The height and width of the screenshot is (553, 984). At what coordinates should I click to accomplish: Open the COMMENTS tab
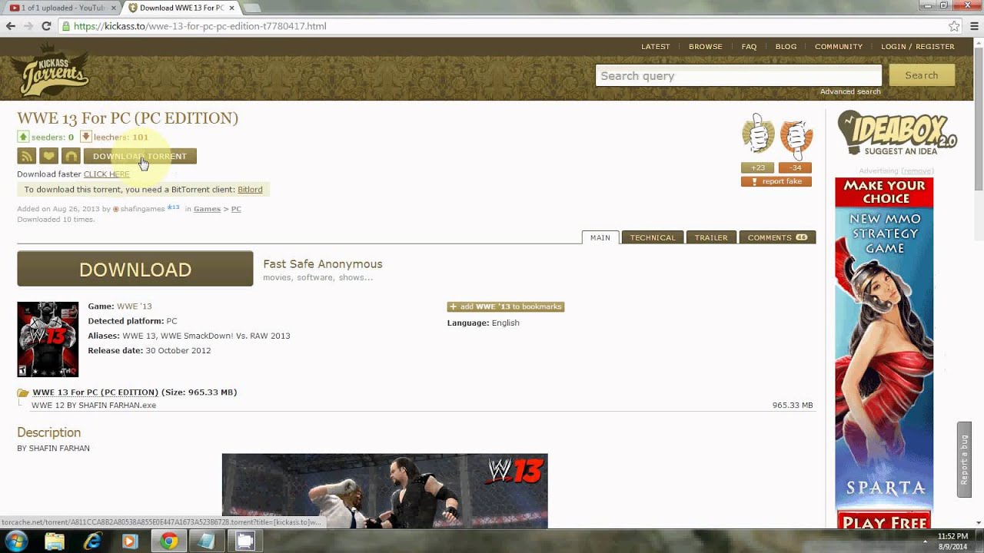(777, 237)
